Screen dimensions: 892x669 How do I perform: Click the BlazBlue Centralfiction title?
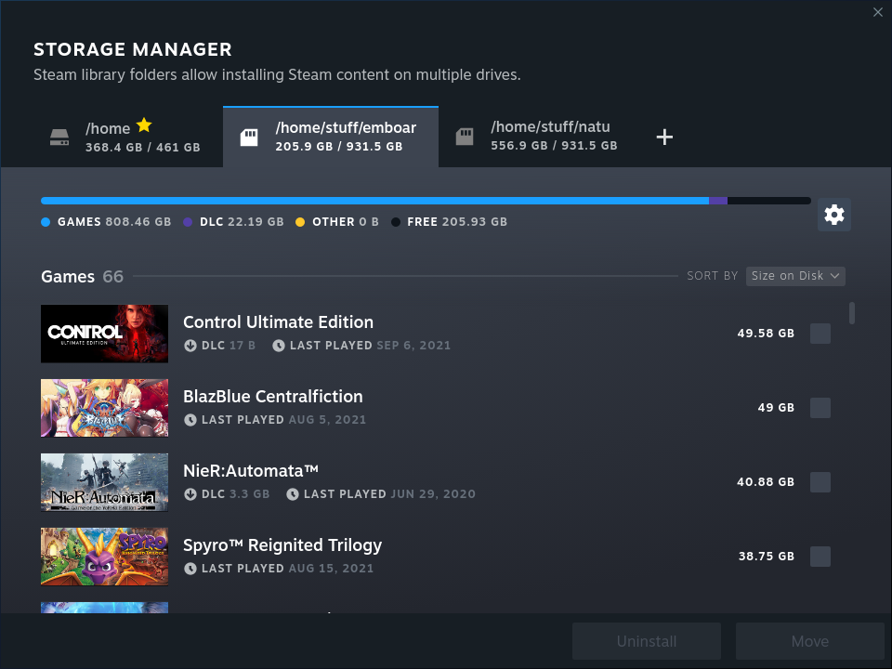[273, 397]
